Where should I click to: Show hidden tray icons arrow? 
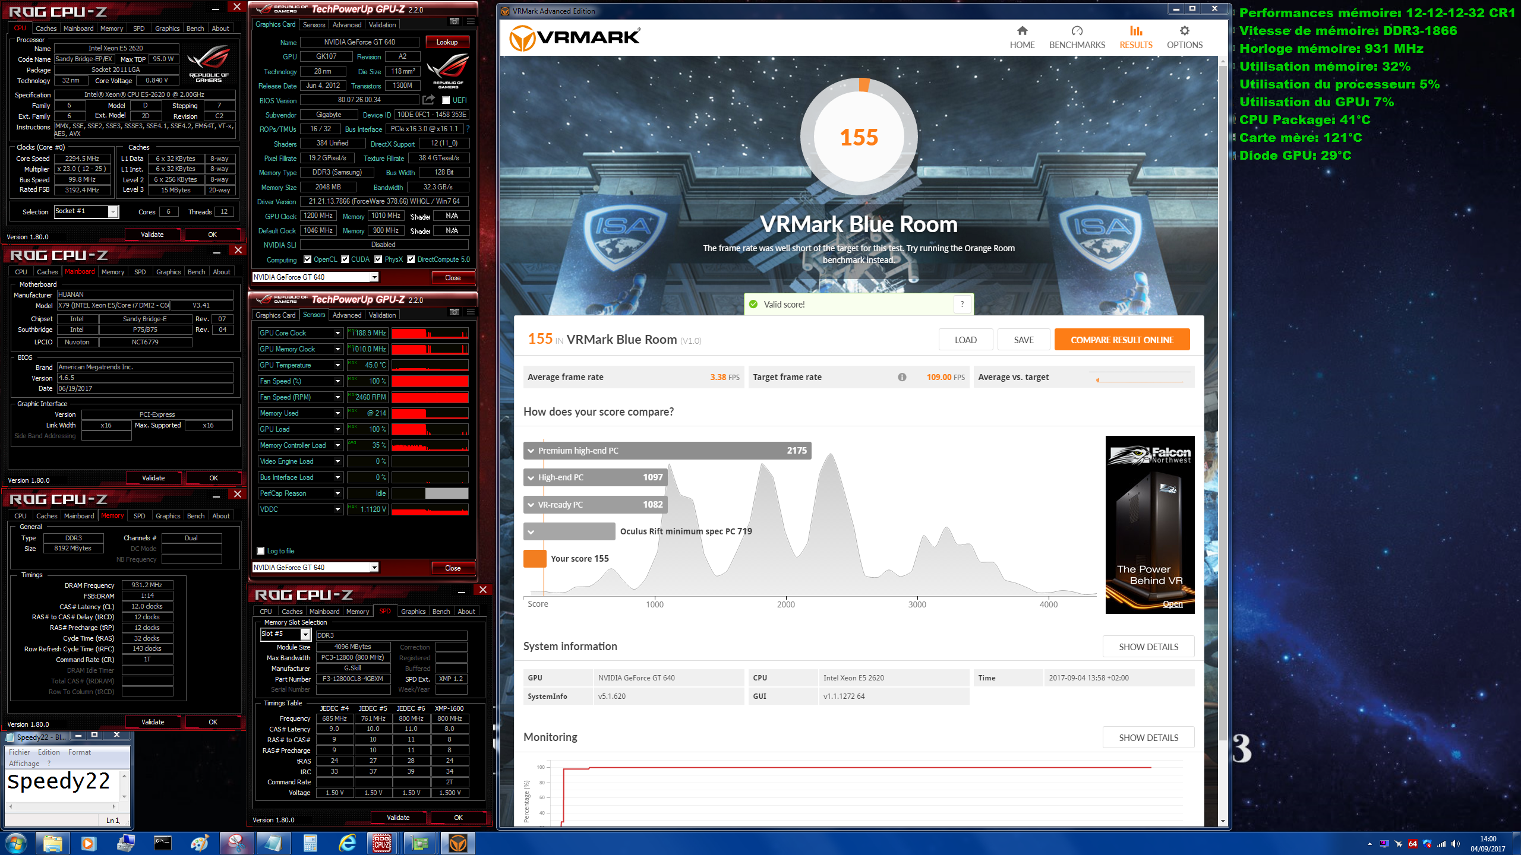coord(1369,844)
